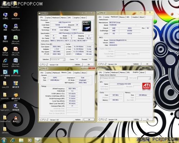Click Validate in the Graphics window
Screen dimensions: 179x143
point(136,119)
